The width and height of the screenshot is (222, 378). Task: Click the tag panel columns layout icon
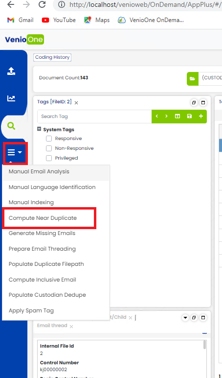(178, 116)
